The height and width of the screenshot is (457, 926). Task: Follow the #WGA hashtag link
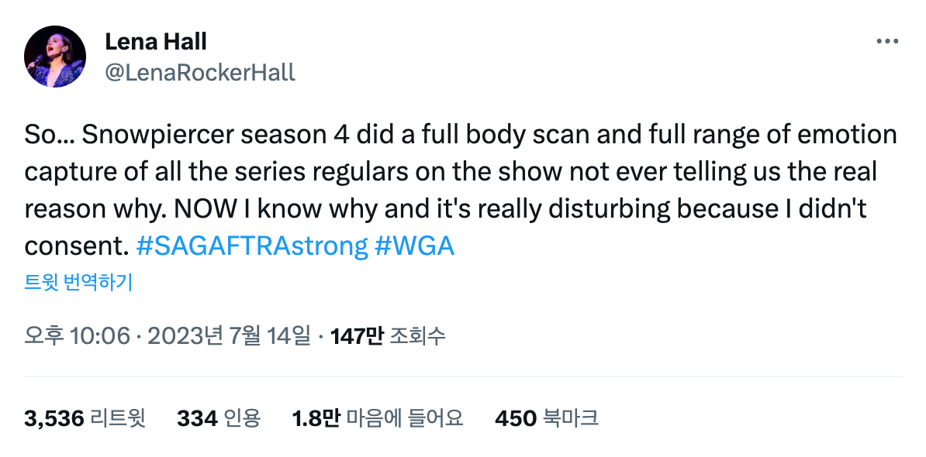coord(414,246)
